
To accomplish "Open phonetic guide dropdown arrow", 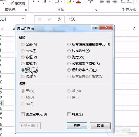I will tap(95, 1).
